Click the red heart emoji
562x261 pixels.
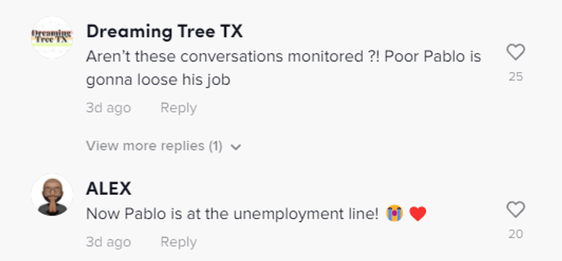coord(418,214)
